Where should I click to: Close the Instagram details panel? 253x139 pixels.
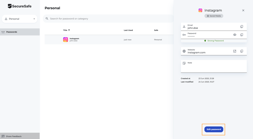point(243,11)
